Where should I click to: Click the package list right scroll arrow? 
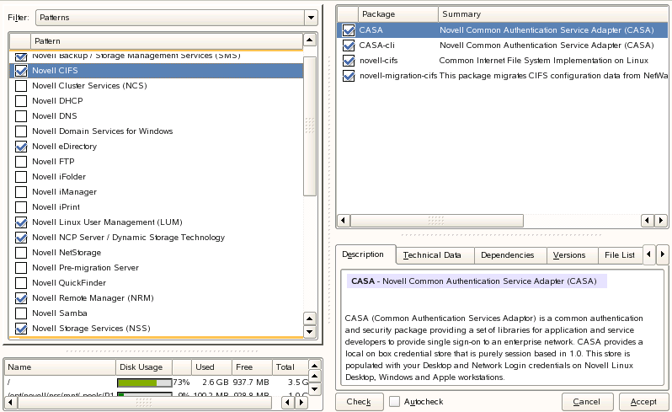coord(647,221)
